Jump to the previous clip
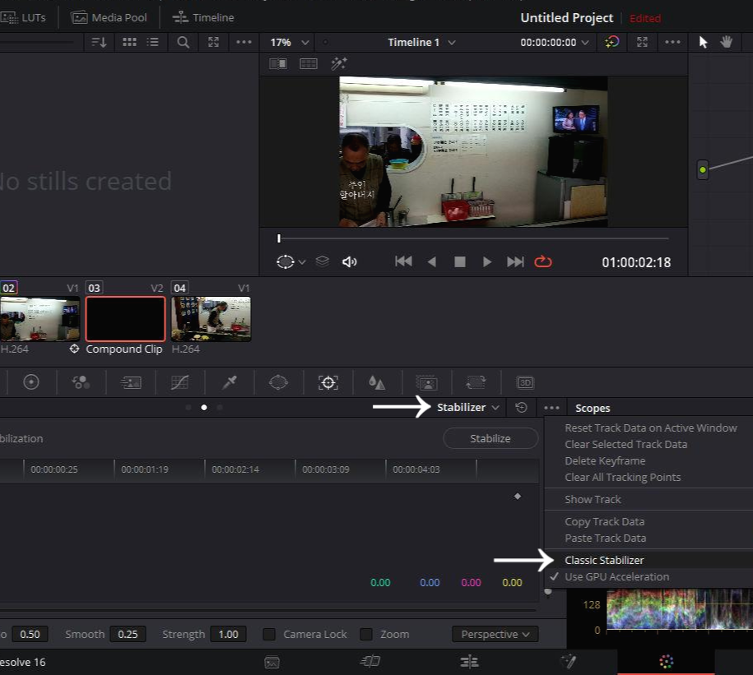This screenshot has width=753, height=675. point(403,261)
